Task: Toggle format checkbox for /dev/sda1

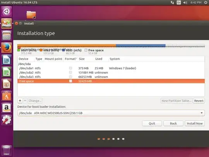Action: [70, 68]
